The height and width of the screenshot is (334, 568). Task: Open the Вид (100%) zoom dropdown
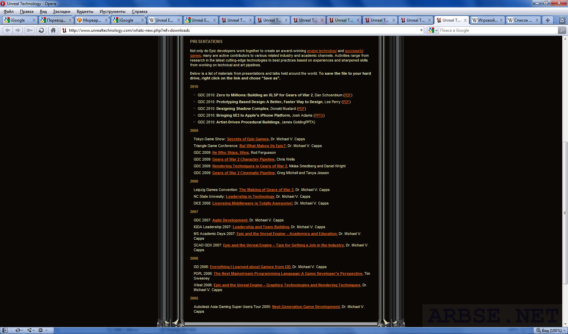click(551, 330)
